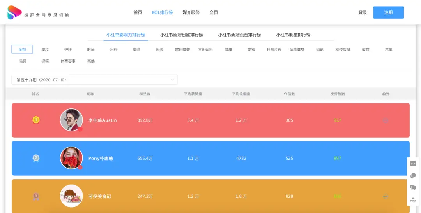The width and height of the screenshot is (421, 213).
Task: Select the 全部 category filter
Action: [22, 49]
